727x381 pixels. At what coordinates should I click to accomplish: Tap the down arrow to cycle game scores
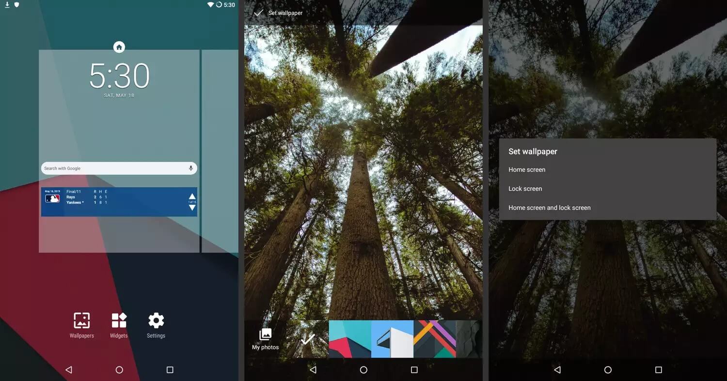[192, 207]
